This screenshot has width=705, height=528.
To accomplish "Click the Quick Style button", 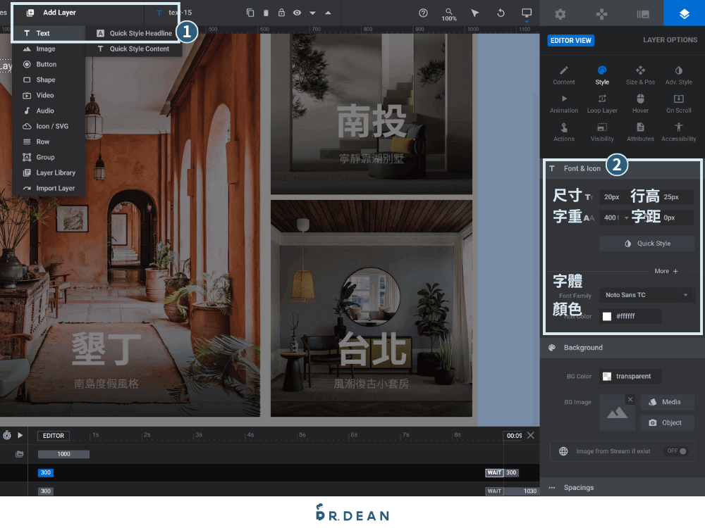I will (646, 243).
